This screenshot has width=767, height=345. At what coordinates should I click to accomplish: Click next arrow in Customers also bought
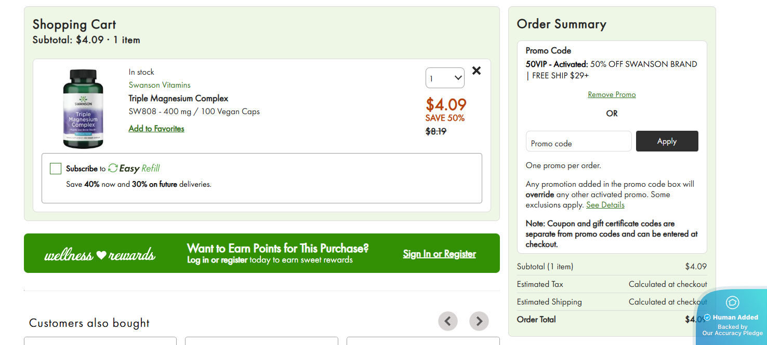[x=479, y=321]
